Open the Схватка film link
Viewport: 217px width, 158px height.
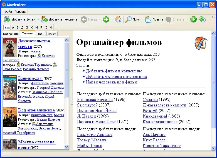point(150,100)
